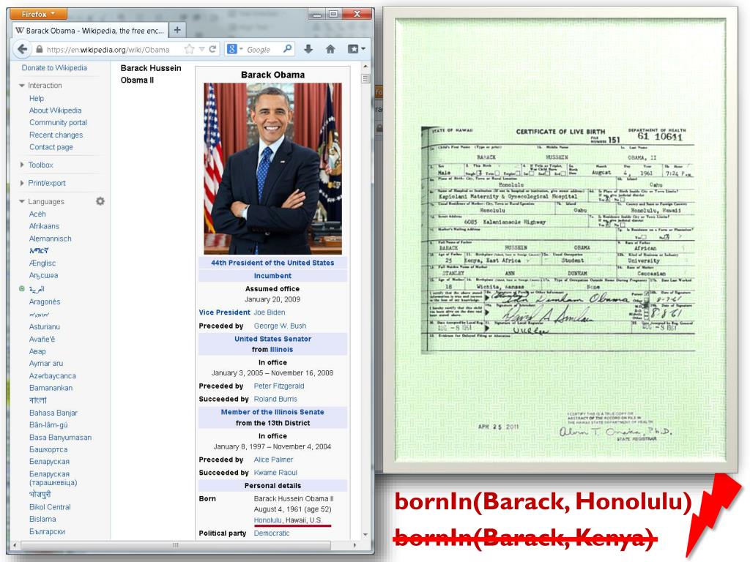750x562 pixels.
Task: Click the search magnifier icon
Action: point(287,49)
